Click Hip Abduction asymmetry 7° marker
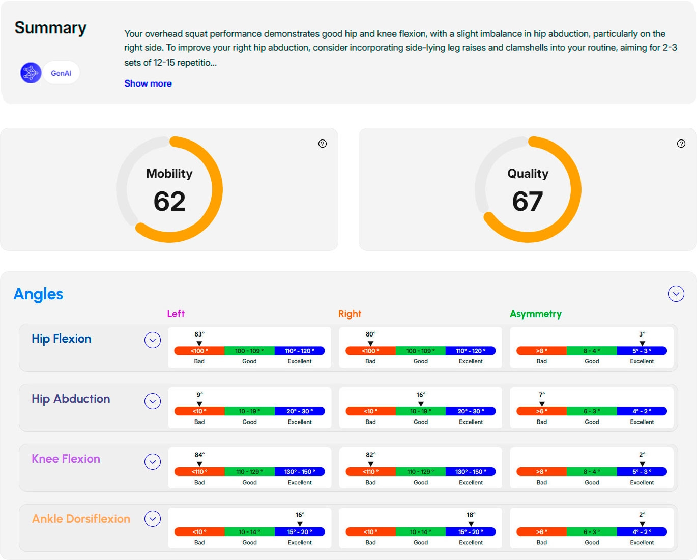This screenshot has width=697, height=560. [x=542, y=403]
